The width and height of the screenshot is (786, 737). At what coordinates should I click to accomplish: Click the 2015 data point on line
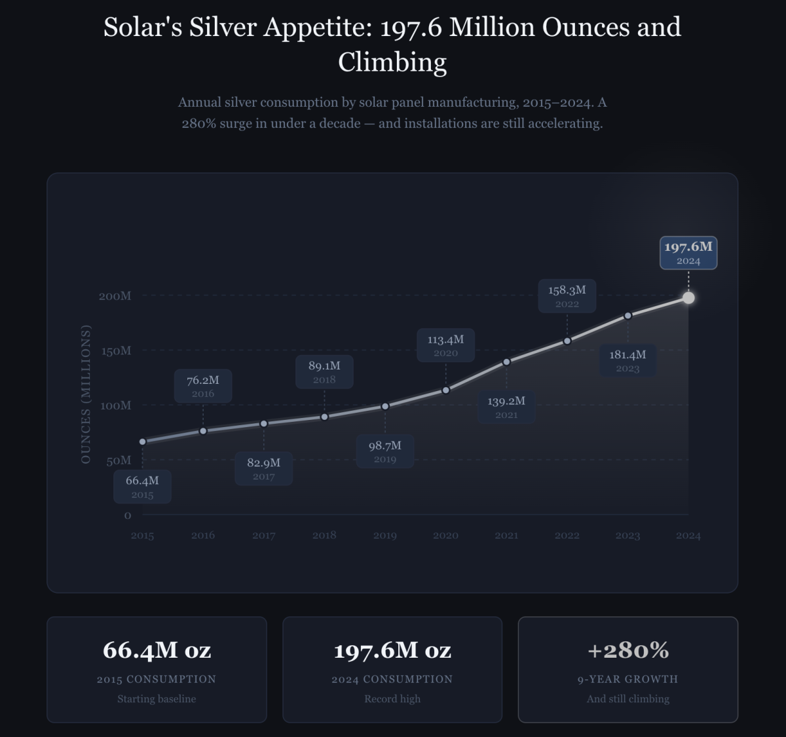point(143,442)
